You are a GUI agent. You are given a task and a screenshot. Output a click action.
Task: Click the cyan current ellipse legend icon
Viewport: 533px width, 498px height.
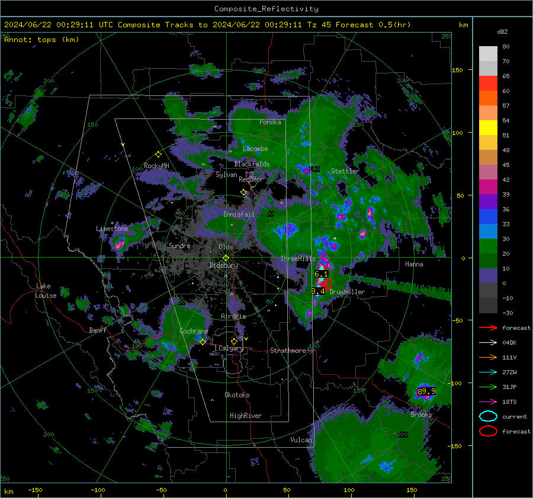(x=488, y=416)
